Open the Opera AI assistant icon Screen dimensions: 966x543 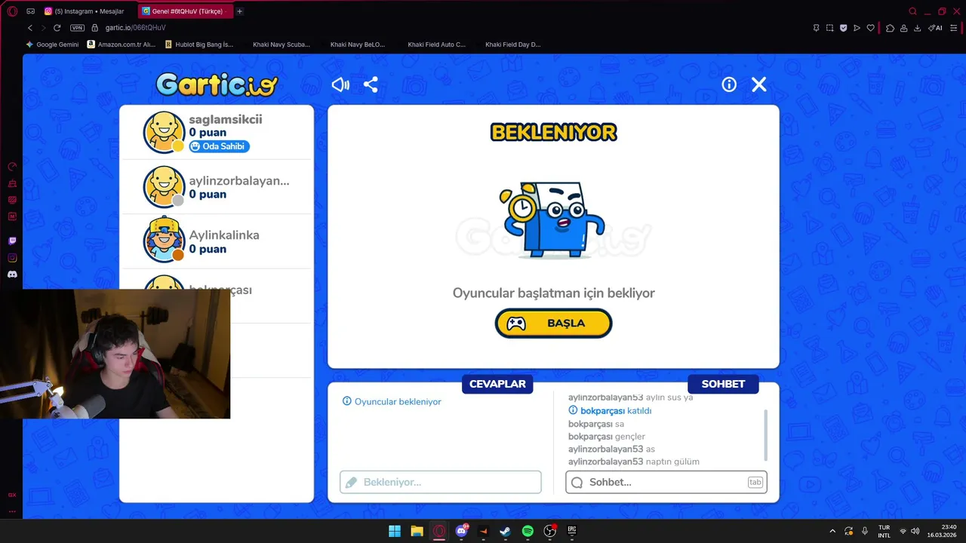(x=935, y=28)
